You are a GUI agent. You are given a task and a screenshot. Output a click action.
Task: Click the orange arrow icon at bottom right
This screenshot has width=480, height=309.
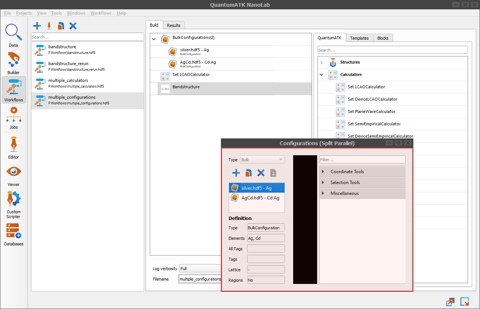(x=465, y=302)
